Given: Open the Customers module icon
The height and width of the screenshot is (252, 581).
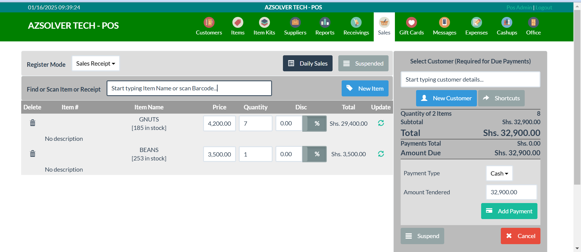Looking at the screenshot, I should [x=209, y=22].
